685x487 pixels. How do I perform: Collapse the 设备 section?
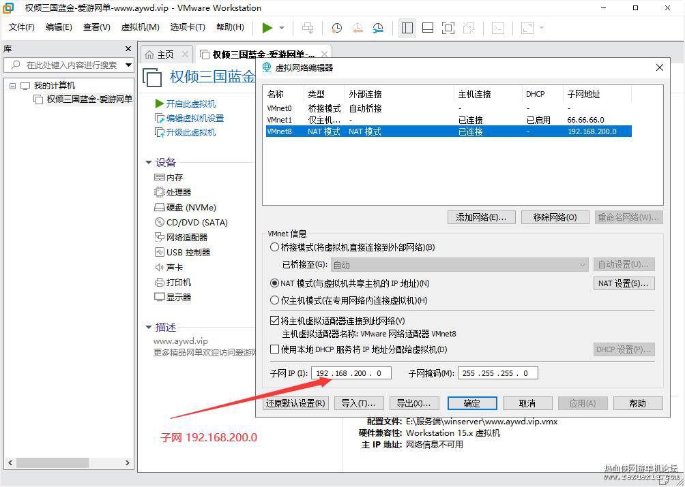tap(149, 162)
